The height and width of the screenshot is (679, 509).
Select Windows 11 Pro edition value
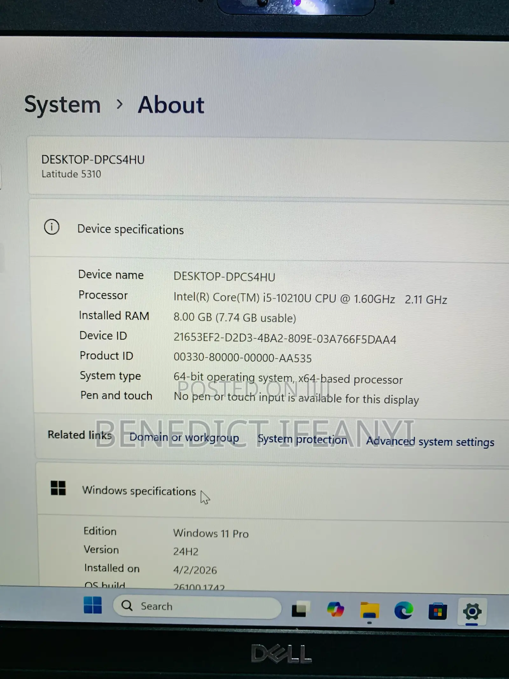[x=211, y=533]
